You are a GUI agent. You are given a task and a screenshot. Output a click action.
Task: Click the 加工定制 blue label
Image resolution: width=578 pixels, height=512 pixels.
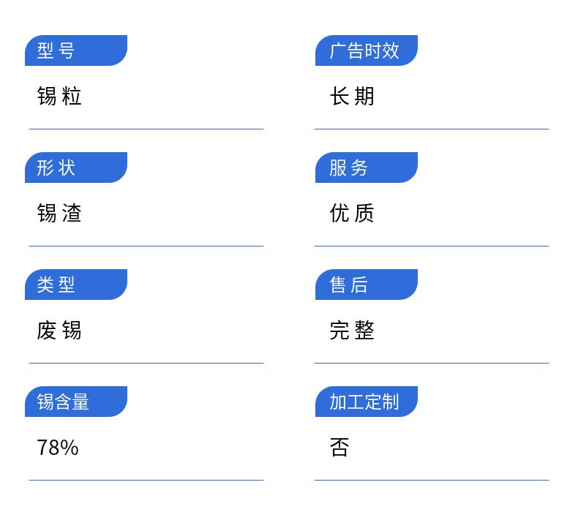[x=367, y=402]
